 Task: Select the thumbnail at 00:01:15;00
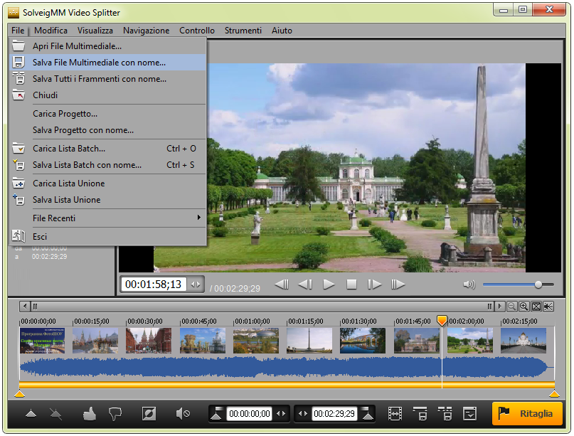click(309, 341)
